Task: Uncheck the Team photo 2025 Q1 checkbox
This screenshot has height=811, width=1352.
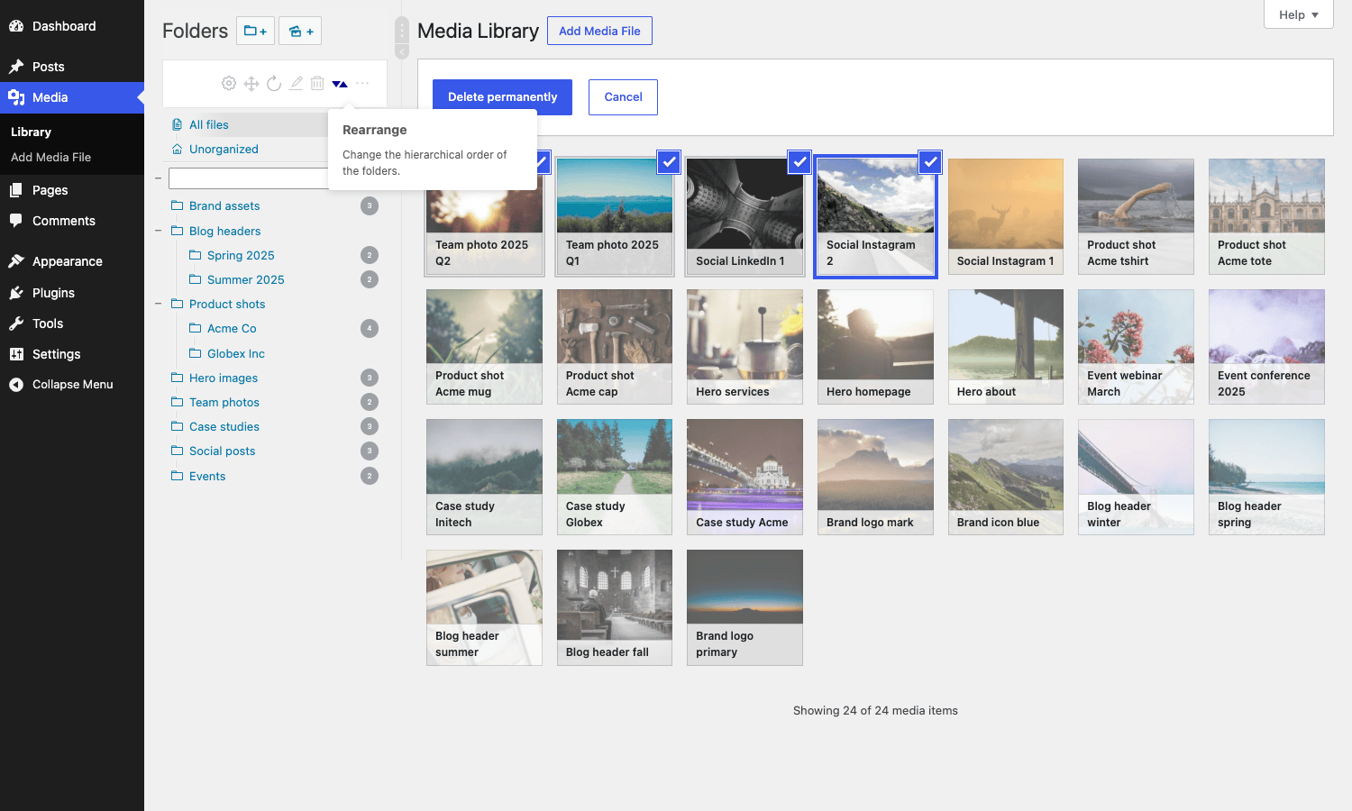Action: [x=669, y=162]
